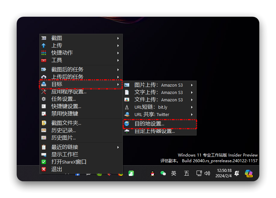Click the icon beside 显示工作栏
This screenshot has height=198, width=276.
pos(44,155)
